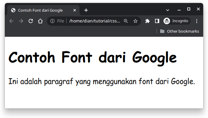Close the Contoh Font dari Google tab
208x118 pixels.
(75, 10)
